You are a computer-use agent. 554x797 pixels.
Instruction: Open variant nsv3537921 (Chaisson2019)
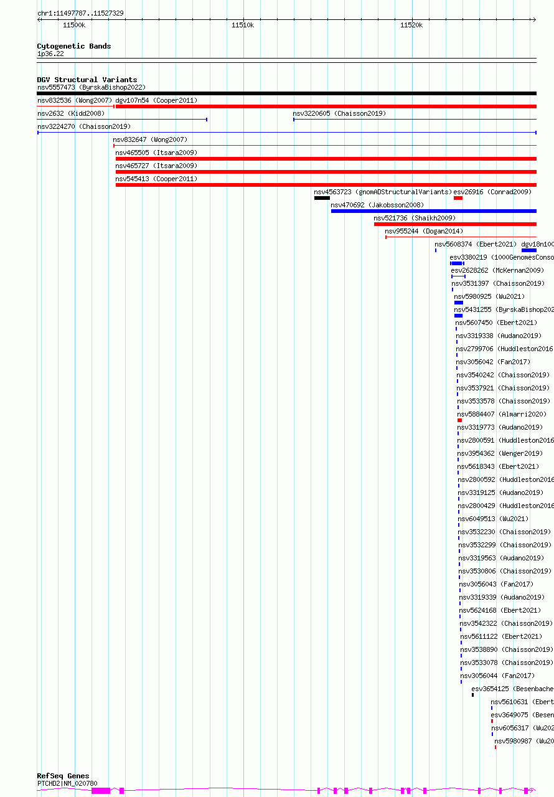coord(503,388)
